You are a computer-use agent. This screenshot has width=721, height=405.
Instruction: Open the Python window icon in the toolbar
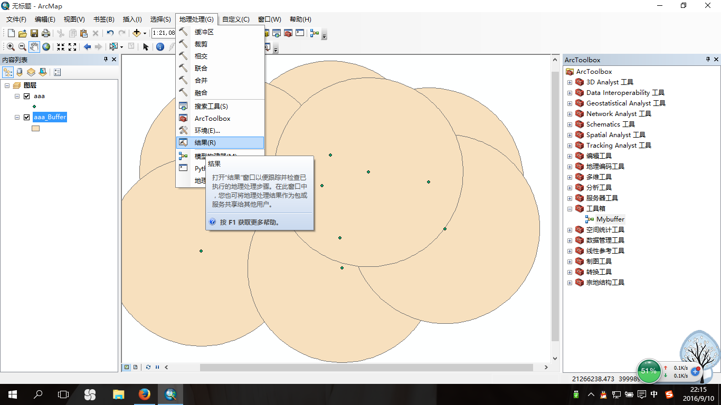pos(300,33)
